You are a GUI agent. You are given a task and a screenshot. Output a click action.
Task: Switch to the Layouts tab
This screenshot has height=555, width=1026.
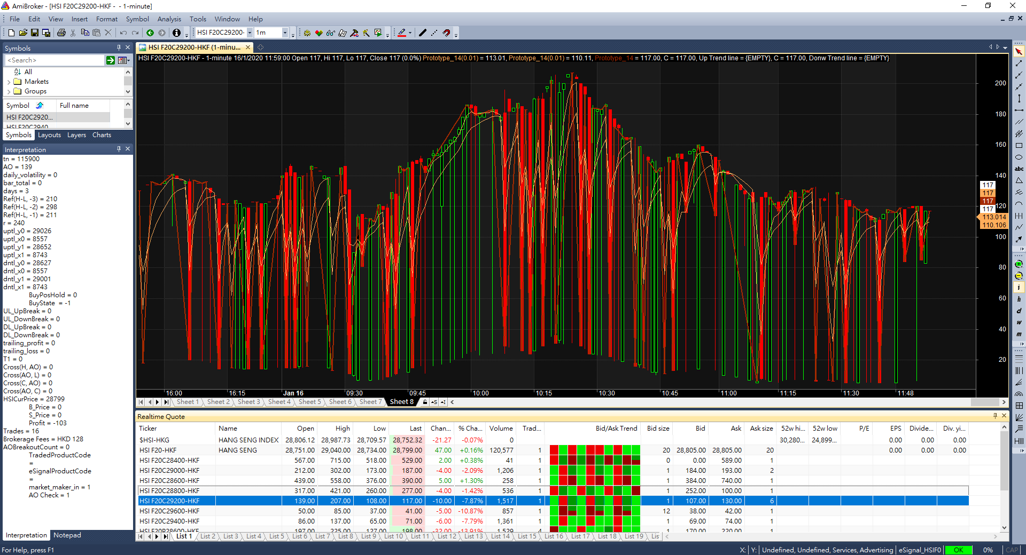(49, 135)
